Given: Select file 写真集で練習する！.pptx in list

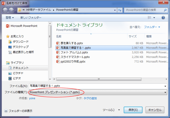Looking at the screenshot, I should (112, 48).
